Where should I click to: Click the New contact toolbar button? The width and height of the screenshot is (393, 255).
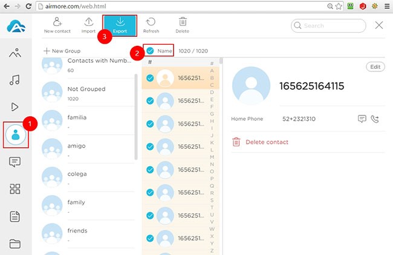(57, 25)
